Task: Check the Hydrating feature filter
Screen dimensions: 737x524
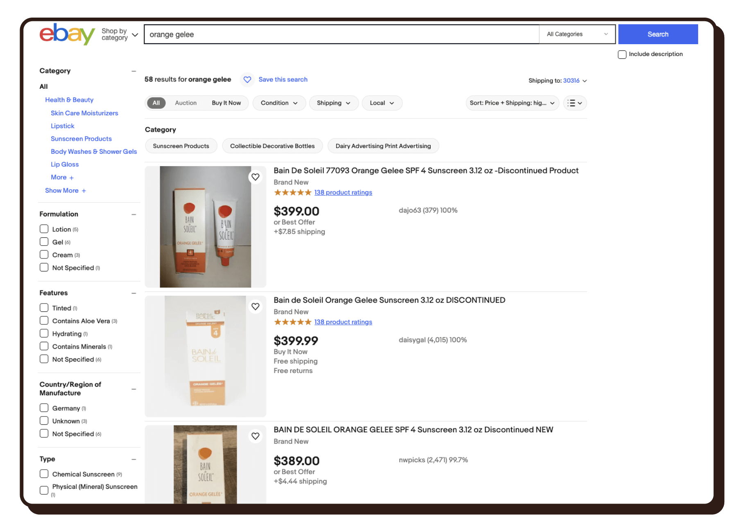Action: tap(44, 333)
